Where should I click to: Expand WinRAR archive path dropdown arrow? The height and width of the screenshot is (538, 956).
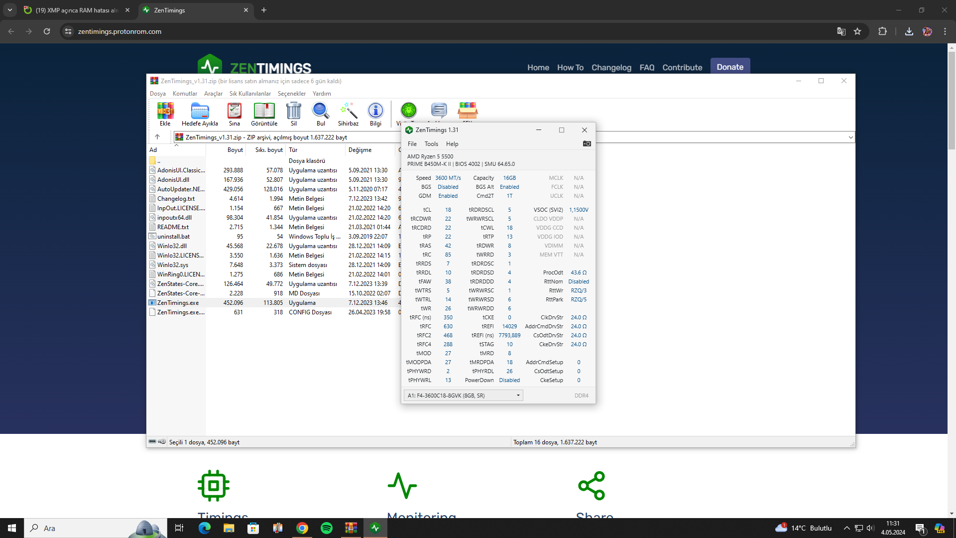click(850, 137)
